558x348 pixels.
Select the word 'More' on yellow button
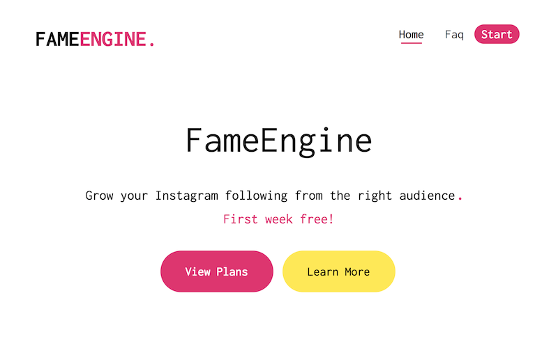(x=356, y=271)
